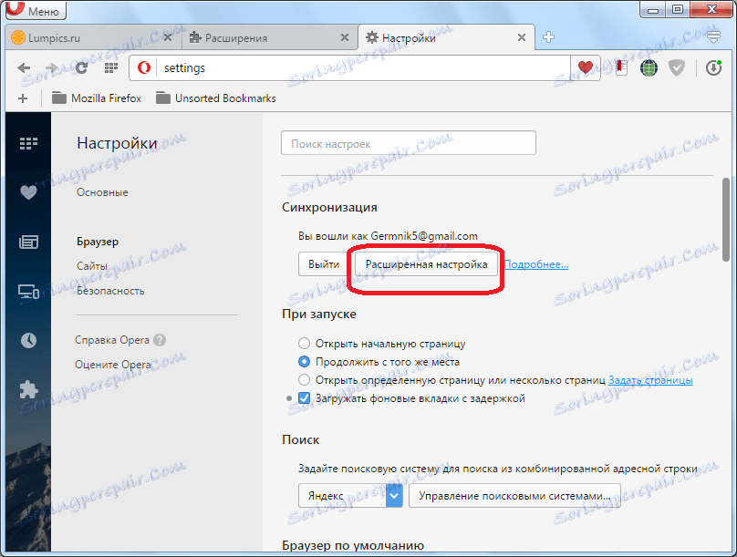Viewport: 737px width, 557px height.
Task: Open Оцените Opera link
Action: [113, 365]
